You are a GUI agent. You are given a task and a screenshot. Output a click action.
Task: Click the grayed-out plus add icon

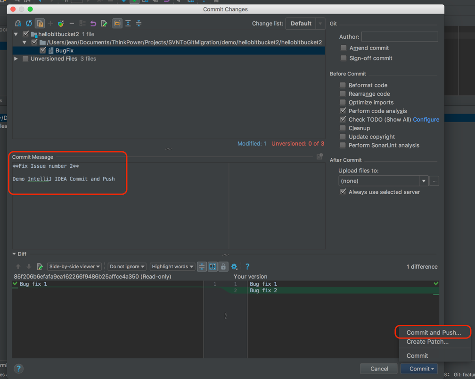click(50, 23)
